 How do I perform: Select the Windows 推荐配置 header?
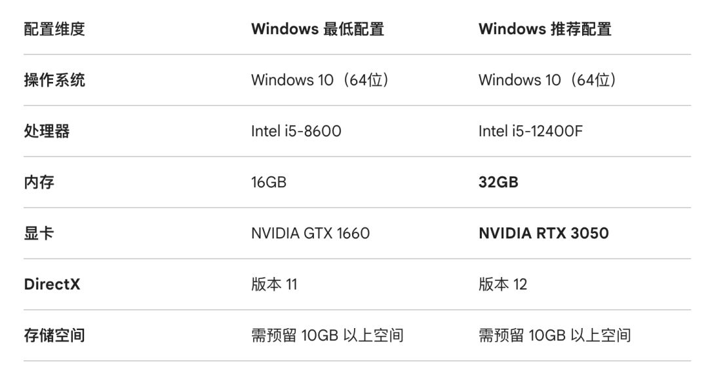point(545,29)
